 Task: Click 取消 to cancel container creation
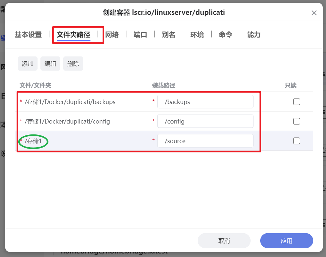pyautogui.click(x=224, y=241)
